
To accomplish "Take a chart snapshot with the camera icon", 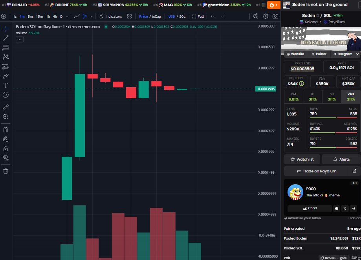I will point(275,16).
